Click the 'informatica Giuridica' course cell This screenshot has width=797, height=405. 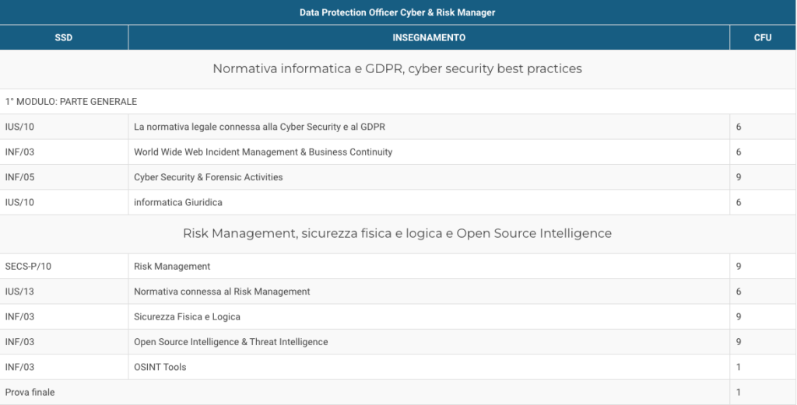coord(429,202)
